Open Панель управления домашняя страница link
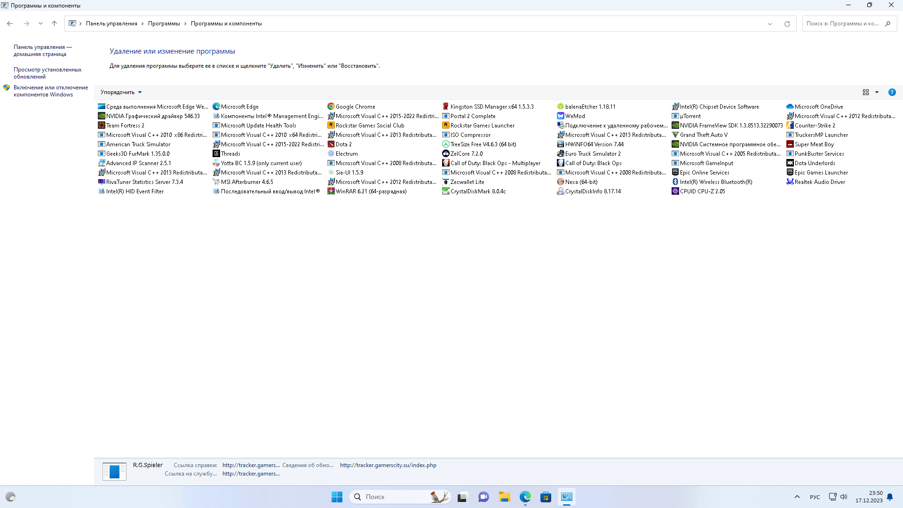 42,50
